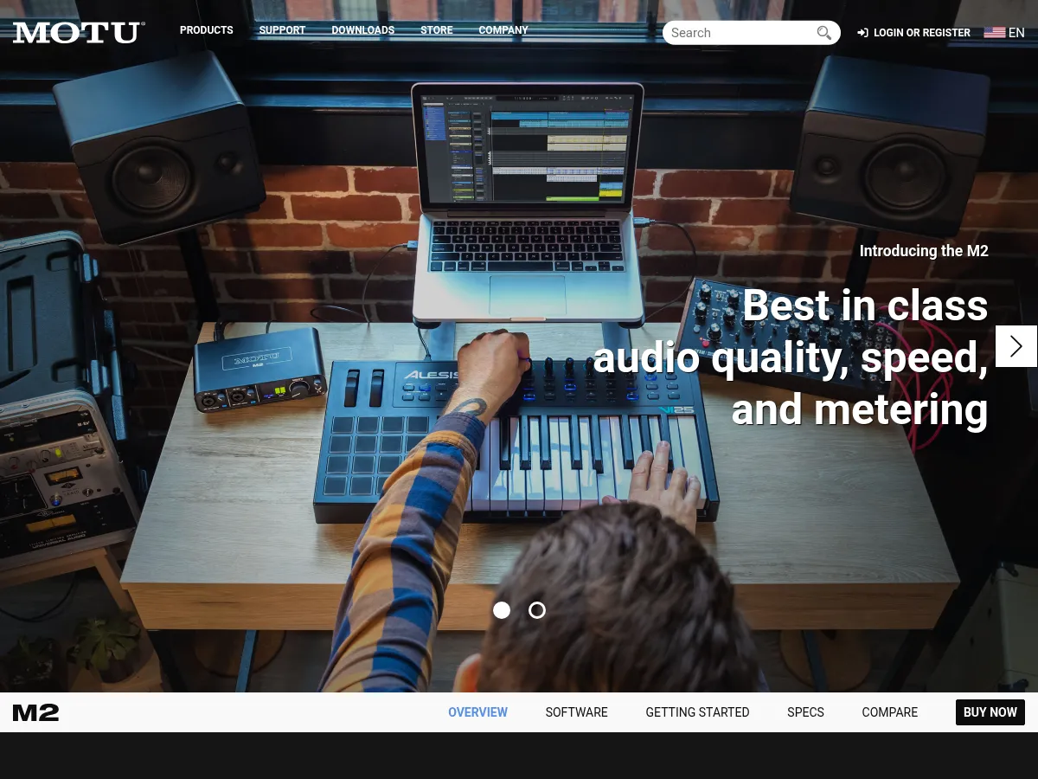Switch to the Software tab
The width and height of the screenshot is (1038, 779).
(576, 712)
